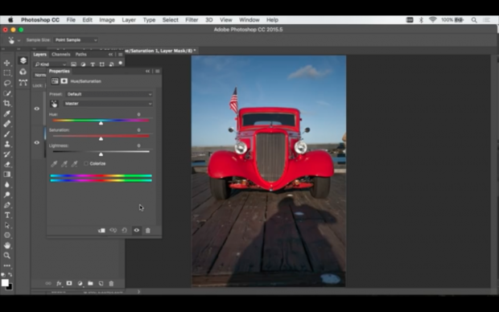Open the Layers panel dock icon
The image size is (499, 312).
pos(23,60)
